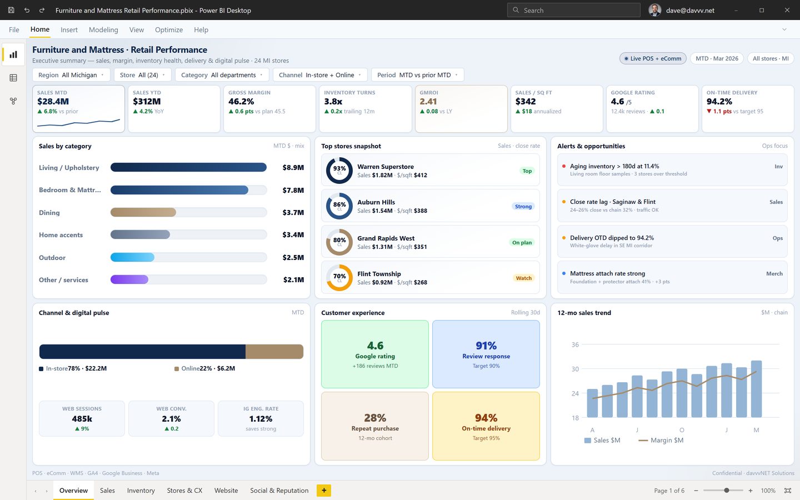Click the Outdoor category sales bar
Viewport: 800px width, 500px height.
pyautogui.click(x=132, y=257)
